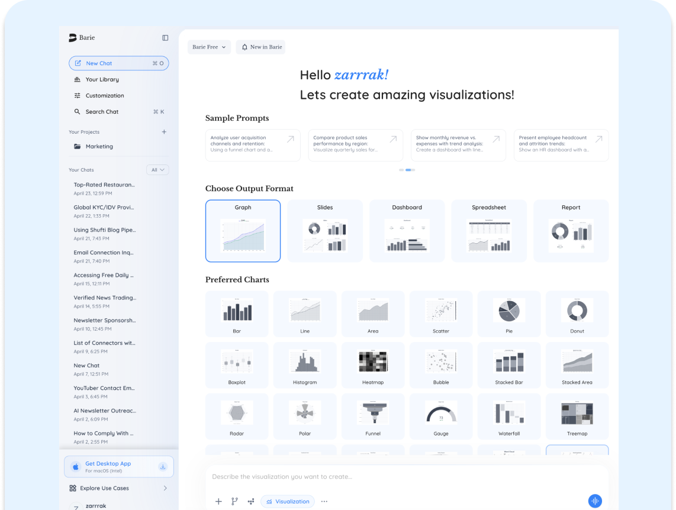Open the Your Library icon
This screenshot has width=676, height=510.
(x=77, y=79)
